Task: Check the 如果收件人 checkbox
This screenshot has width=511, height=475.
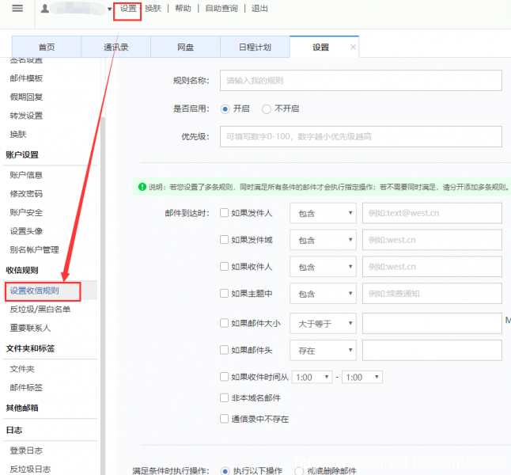Action: [x=224, y=266]
